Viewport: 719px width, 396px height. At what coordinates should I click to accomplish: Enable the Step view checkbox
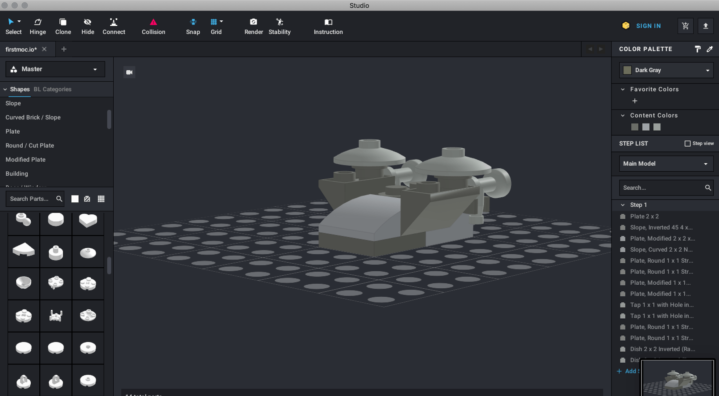point(687,144)
